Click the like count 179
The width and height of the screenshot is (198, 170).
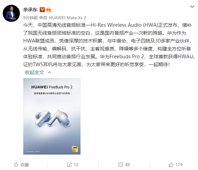tap(179, 165)
